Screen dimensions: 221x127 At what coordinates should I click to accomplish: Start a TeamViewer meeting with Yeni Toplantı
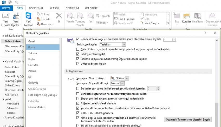point(29,19)
